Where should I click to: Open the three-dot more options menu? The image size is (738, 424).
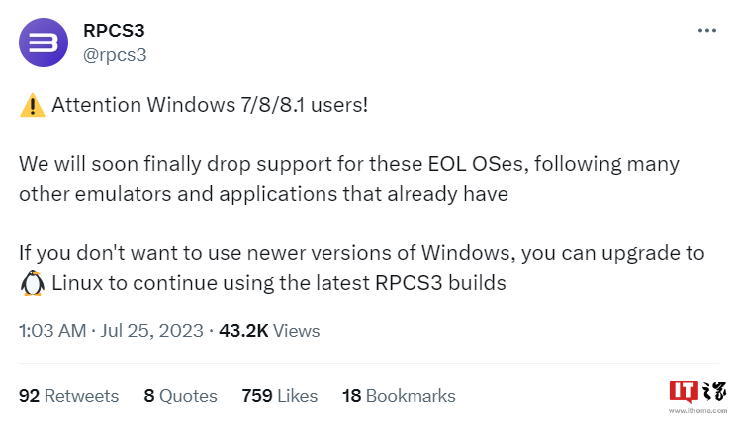coord(706,31)
